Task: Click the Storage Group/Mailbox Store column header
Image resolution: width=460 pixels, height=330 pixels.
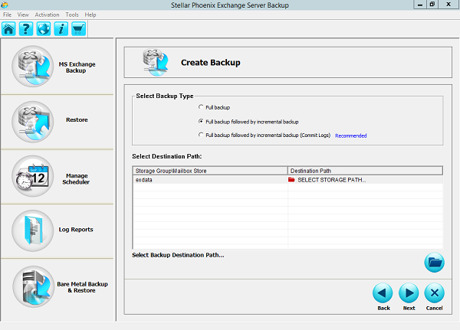Action: [x=210, y=171]
